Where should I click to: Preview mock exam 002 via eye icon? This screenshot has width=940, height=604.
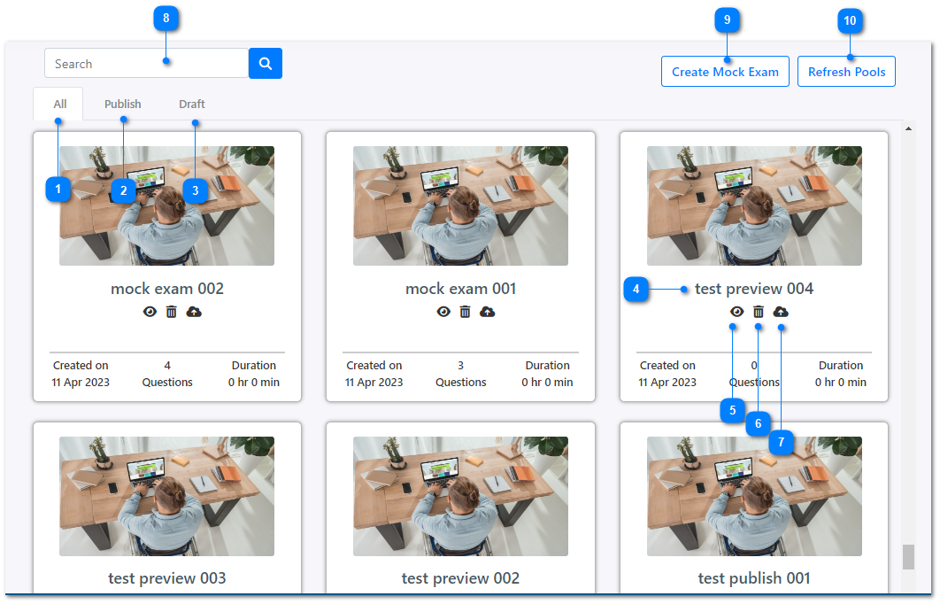click(x=150, y=312)
